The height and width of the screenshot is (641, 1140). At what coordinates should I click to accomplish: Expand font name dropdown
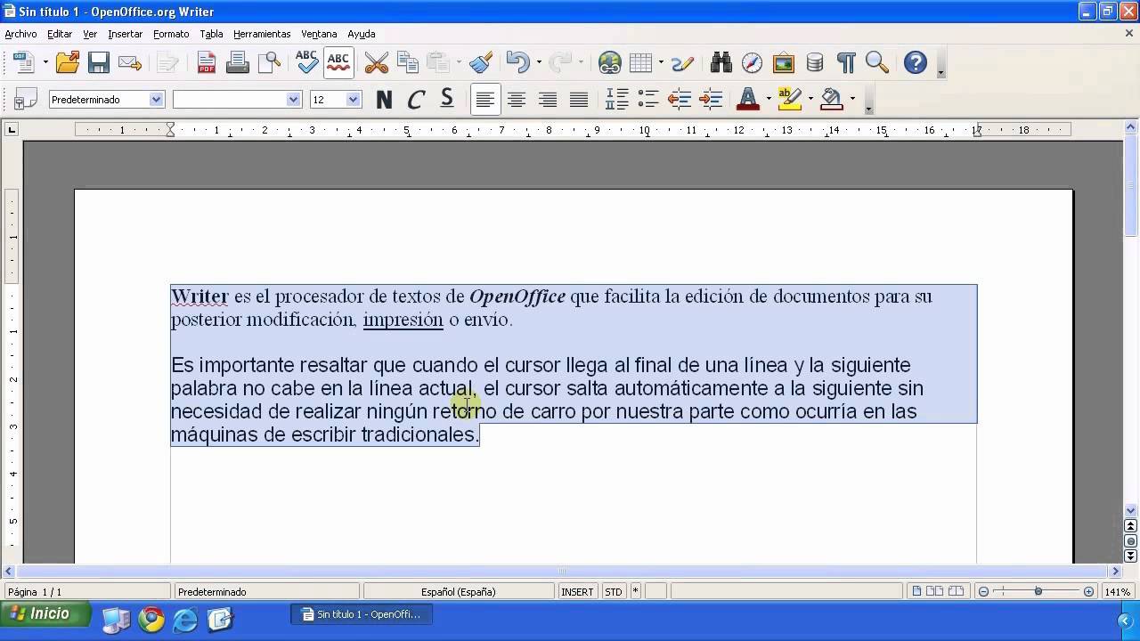pyautogui.click(x=294, y=100)
